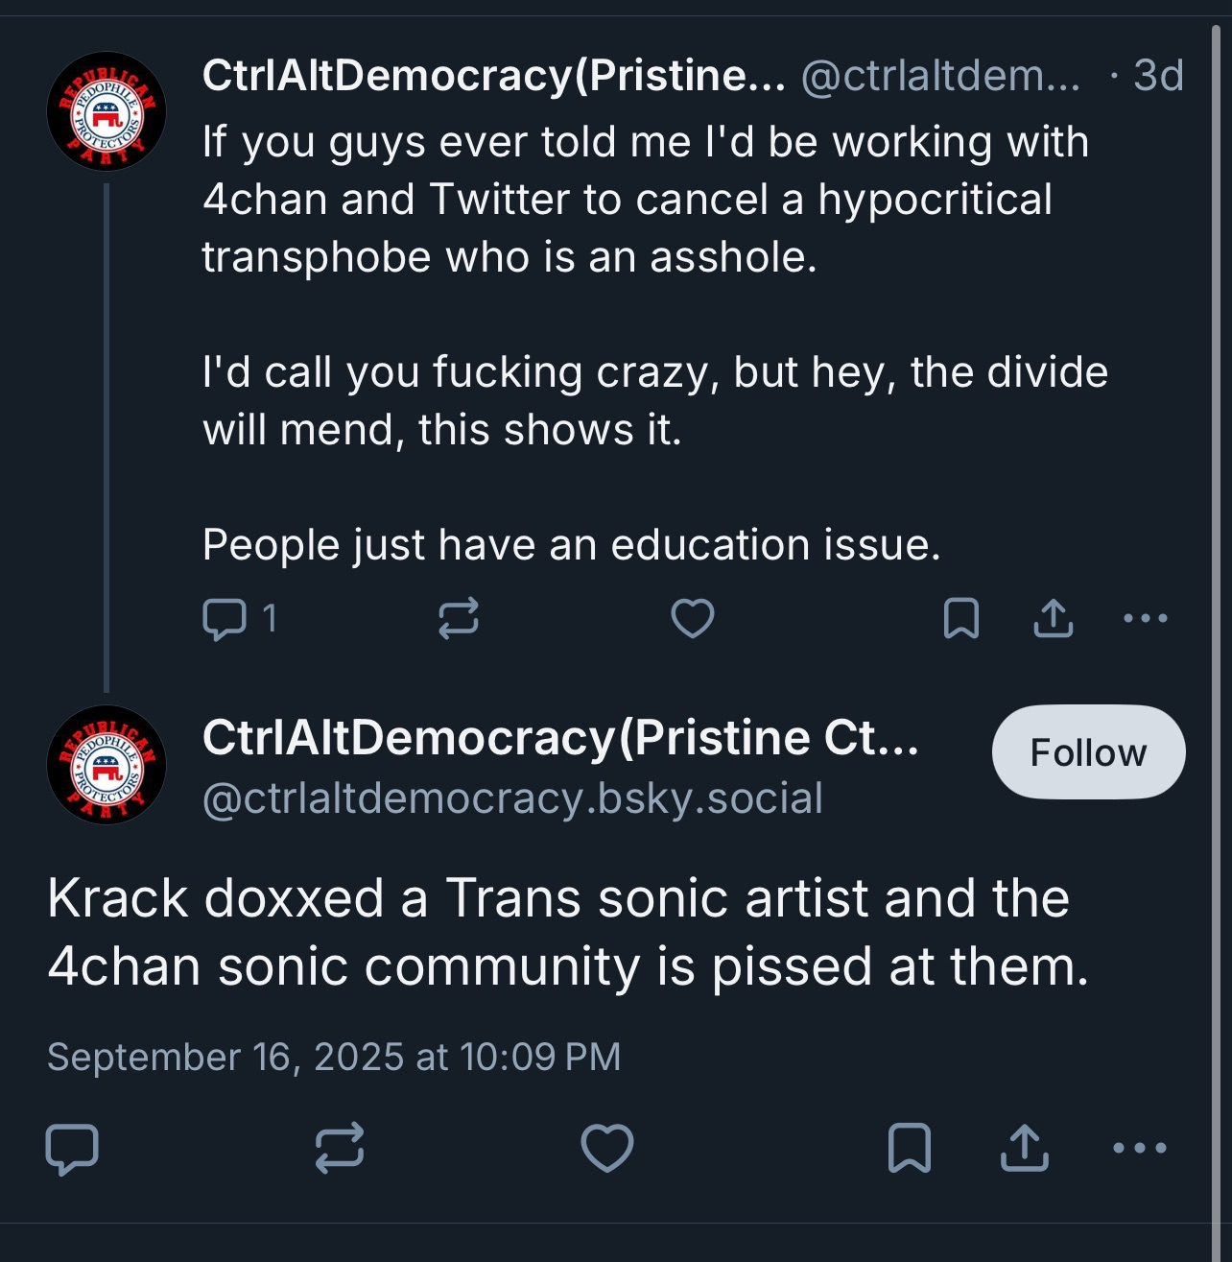Open replies on the parent post
This screenshot has height=1262, width=1232.
240,619
